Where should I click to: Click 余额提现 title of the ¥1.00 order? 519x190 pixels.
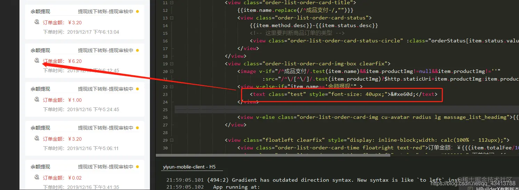click(40, 89)
